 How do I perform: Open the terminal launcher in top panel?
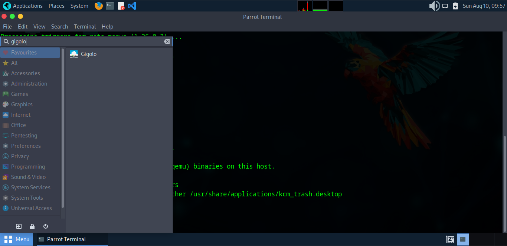pos(110,6)
